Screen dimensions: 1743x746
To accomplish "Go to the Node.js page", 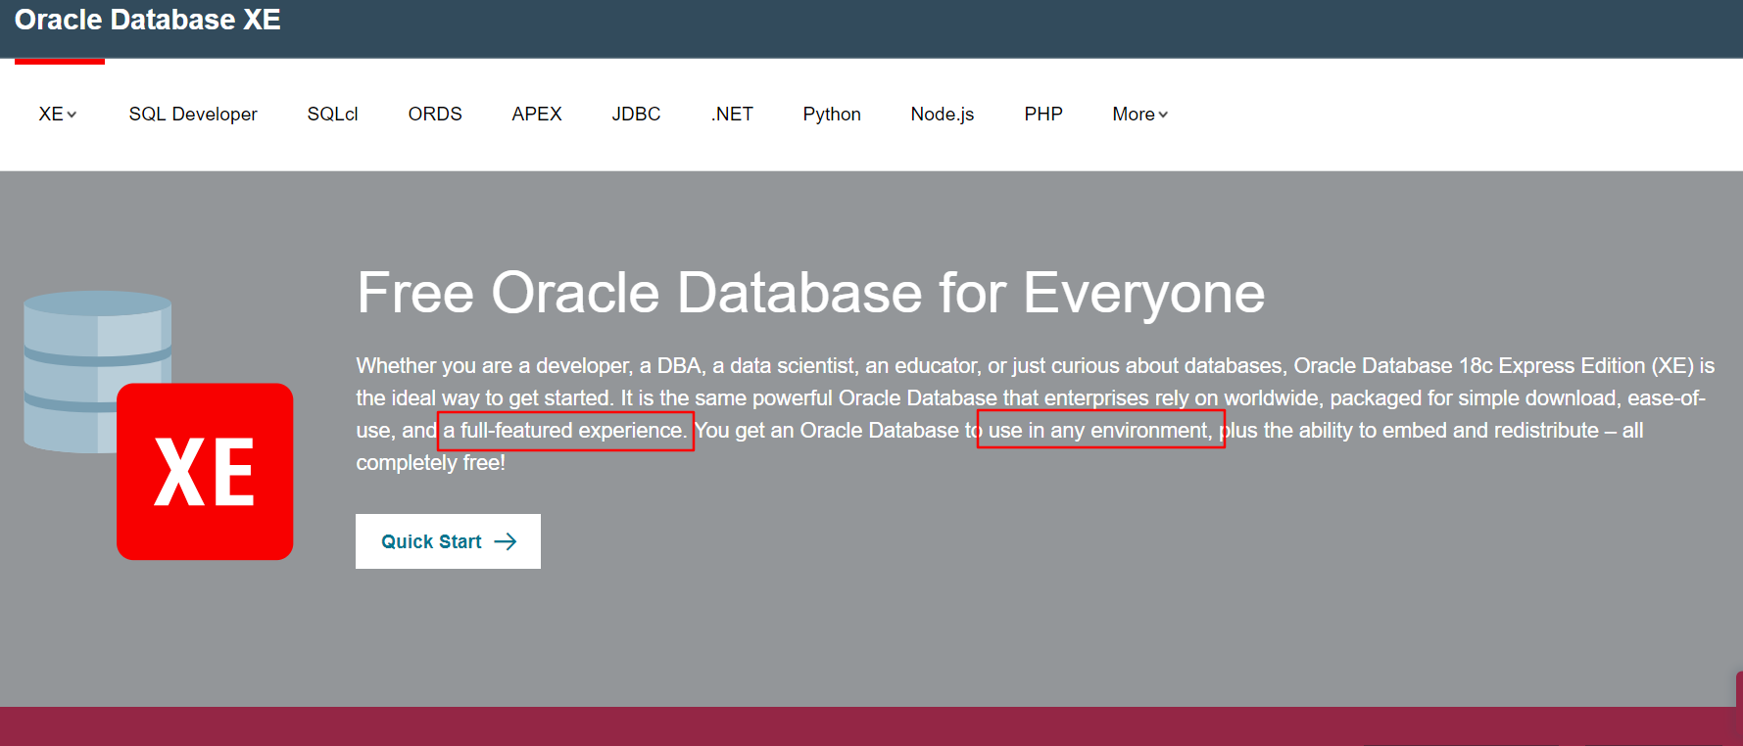I will click(x=943, y=115).
